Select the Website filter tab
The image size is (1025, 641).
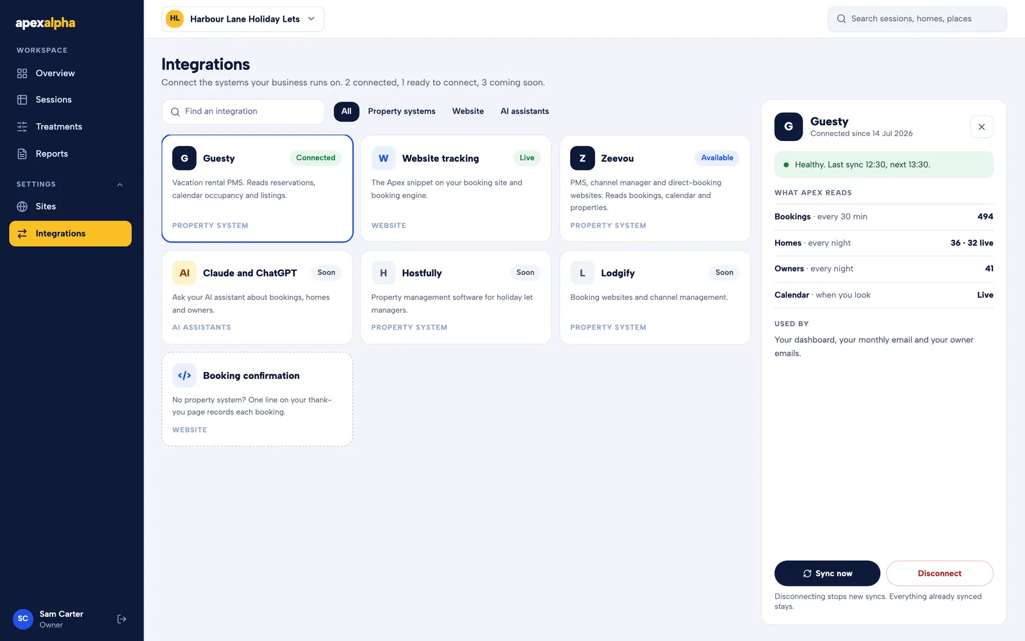(468, 112)
